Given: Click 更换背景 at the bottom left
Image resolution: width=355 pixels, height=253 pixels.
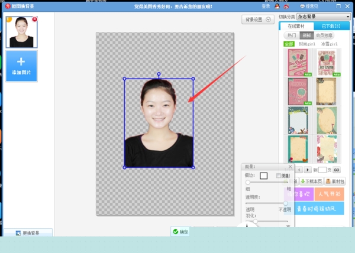Looking at the screenshot, I should pyautogui.click(x=28, y=233).
